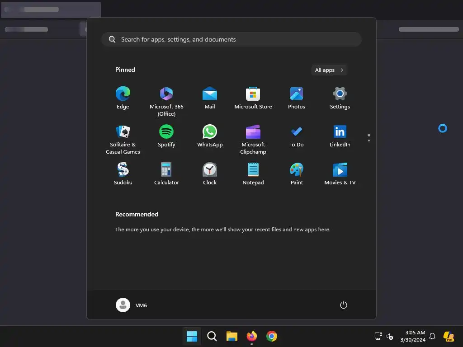Screen dimensions: 463x347
Task: Click the All apps button
Action: point(329,70)
